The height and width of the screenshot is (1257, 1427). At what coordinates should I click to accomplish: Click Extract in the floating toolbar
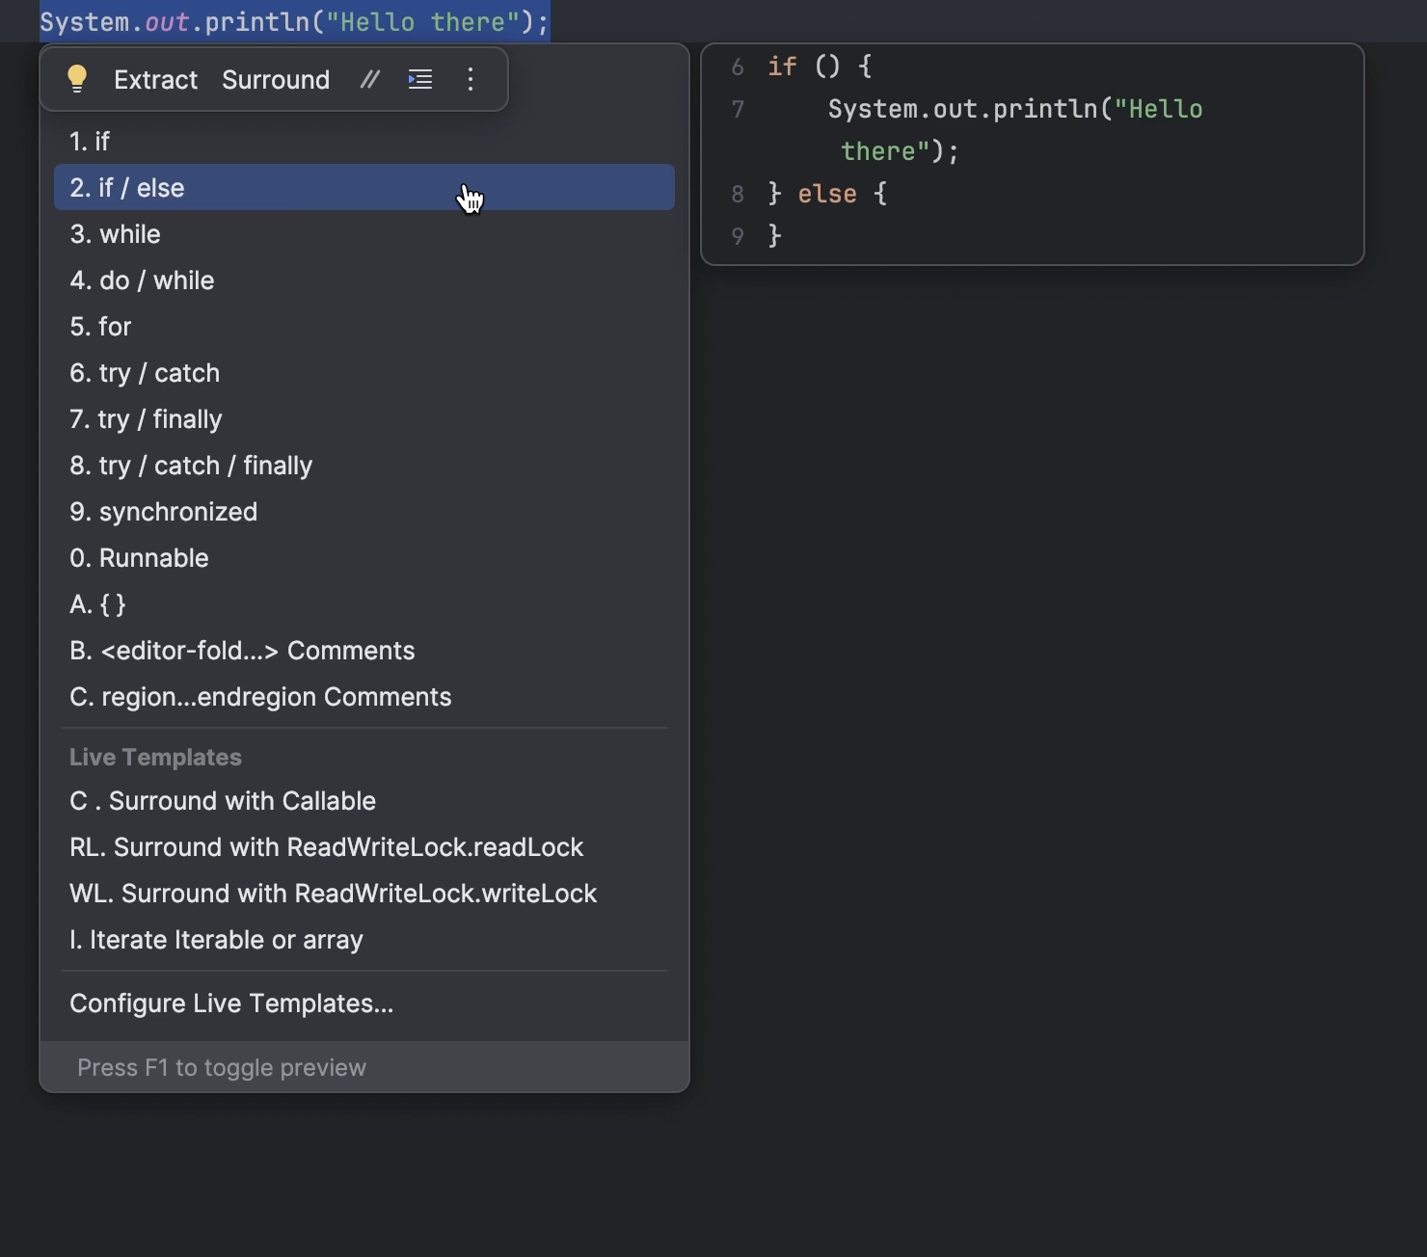155,79
